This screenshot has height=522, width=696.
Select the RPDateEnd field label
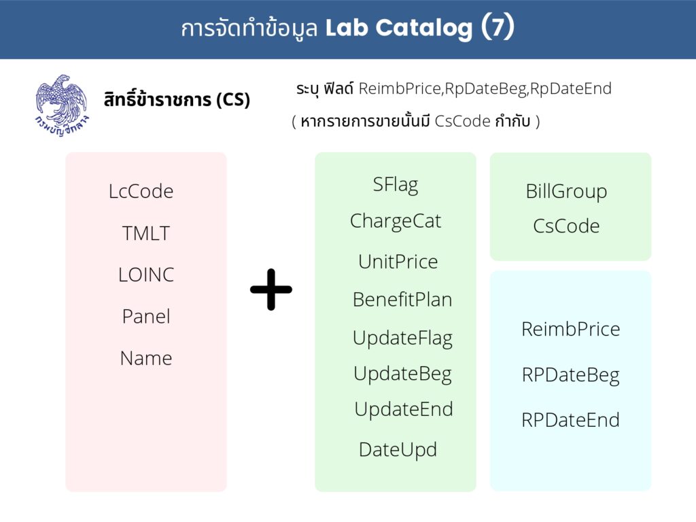click(x=570, y=420)
